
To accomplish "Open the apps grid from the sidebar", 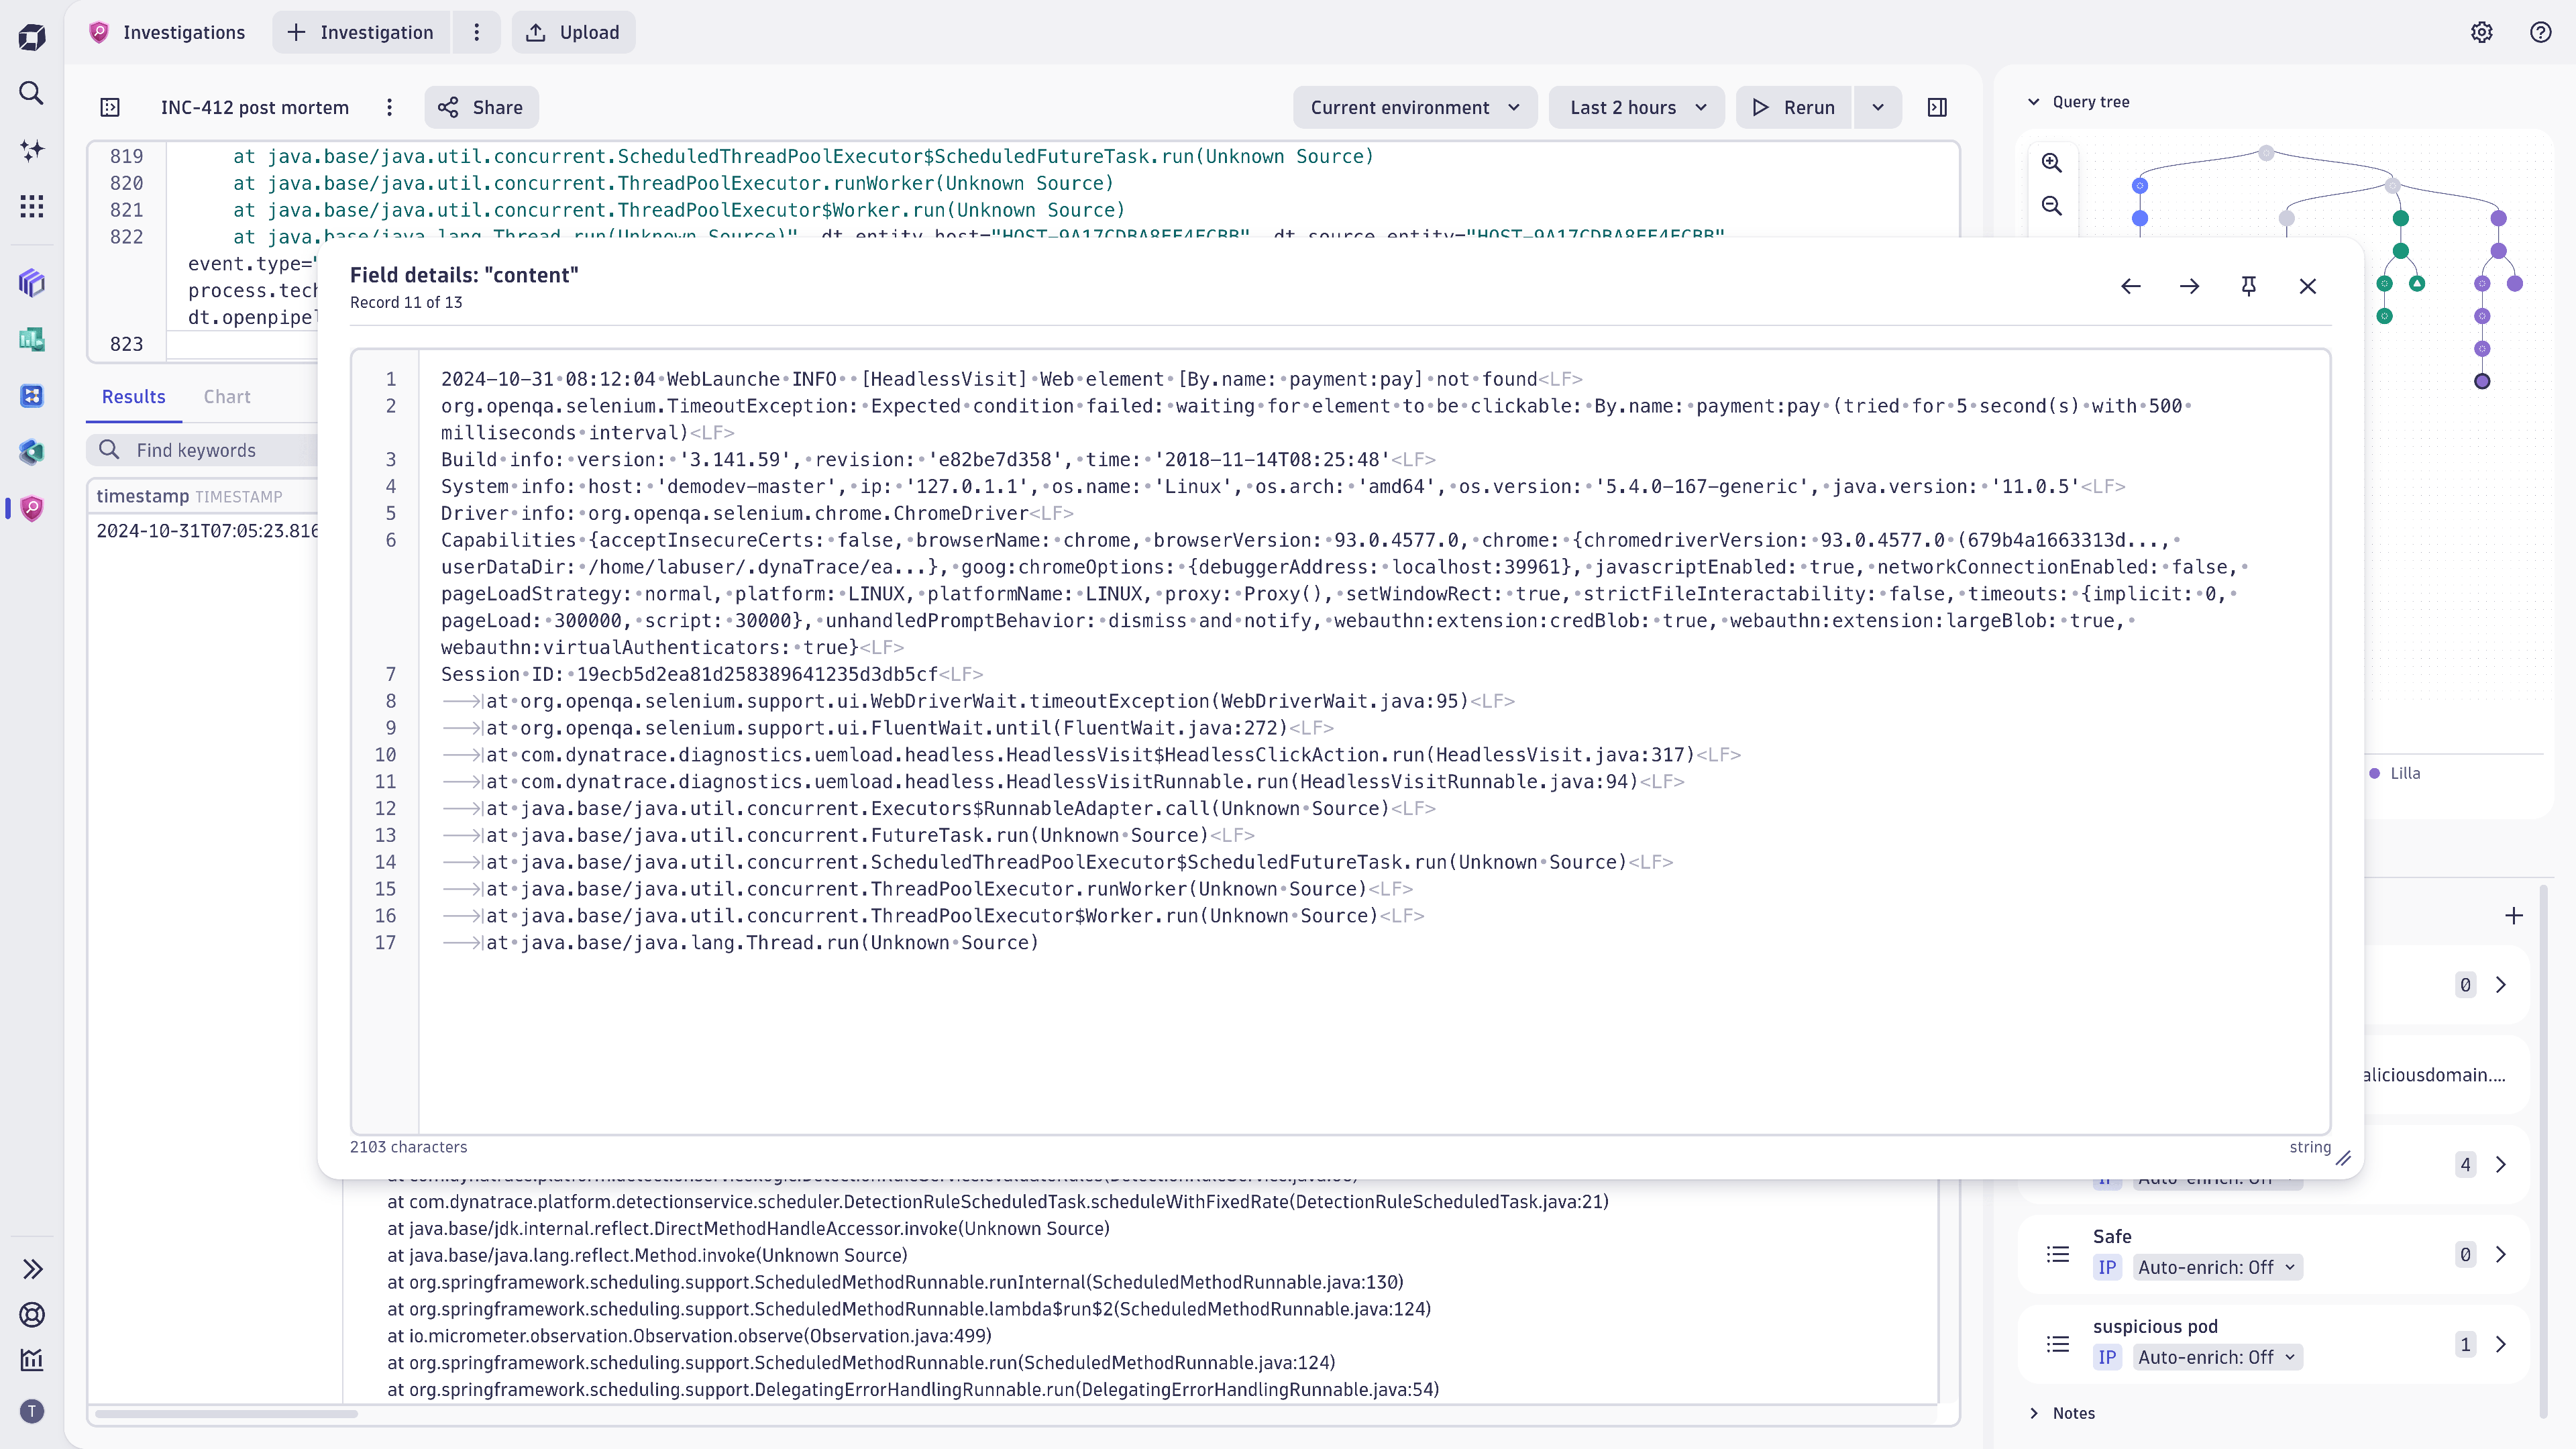I will click(31, 206).
